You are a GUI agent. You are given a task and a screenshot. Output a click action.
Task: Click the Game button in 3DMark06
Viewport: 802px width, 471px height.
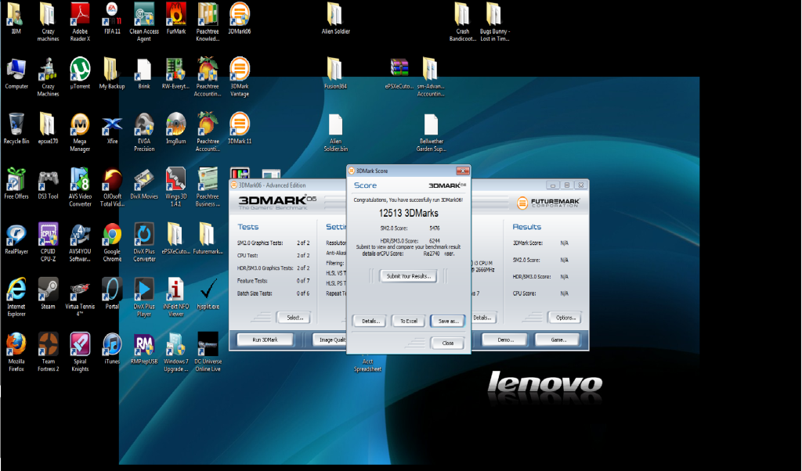(558, 340)
